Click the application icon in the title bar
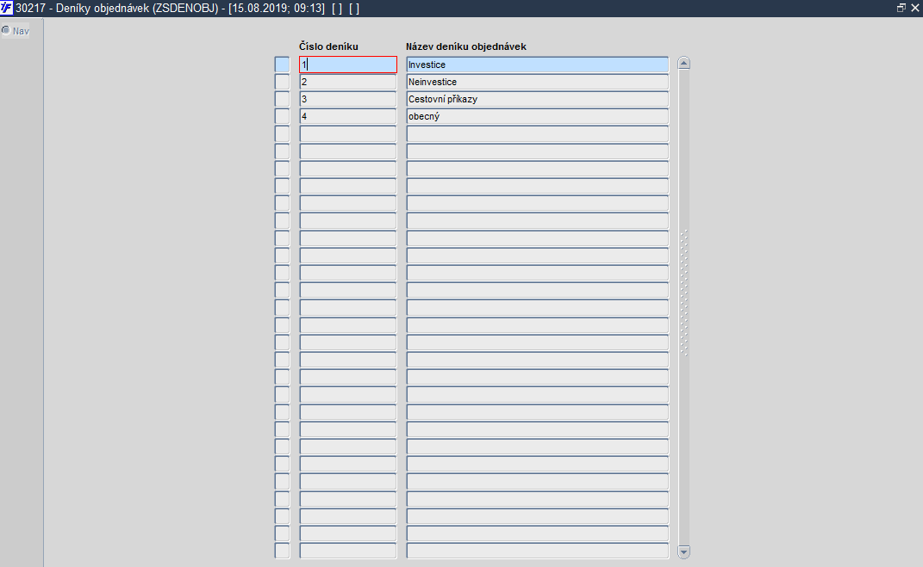The height and width of the screenshot is (567, 923). click(7, 9)
